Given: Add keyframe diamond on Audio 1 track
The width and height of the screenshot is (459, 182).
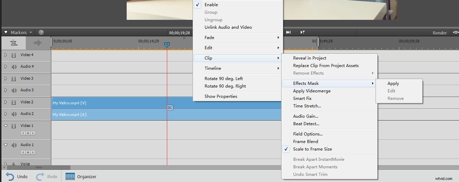Looking at the screenshot, I should point(28,152).
